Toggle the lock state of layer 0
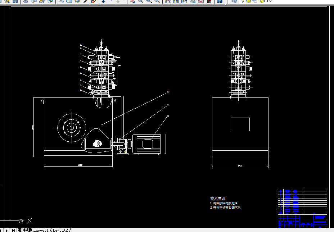 (x=262, y=1)
